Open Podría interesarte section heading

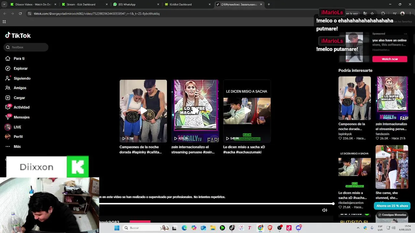[x=355, y=71]
